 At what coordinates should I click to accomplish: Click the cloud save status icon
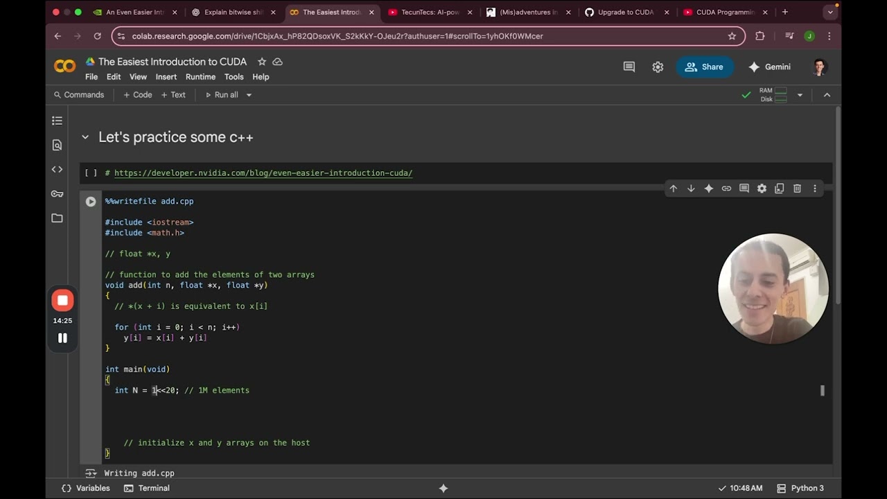point(277,62)
